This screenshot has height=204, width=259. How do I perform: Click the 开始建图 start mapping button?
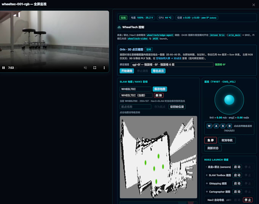tap(127, 71)
